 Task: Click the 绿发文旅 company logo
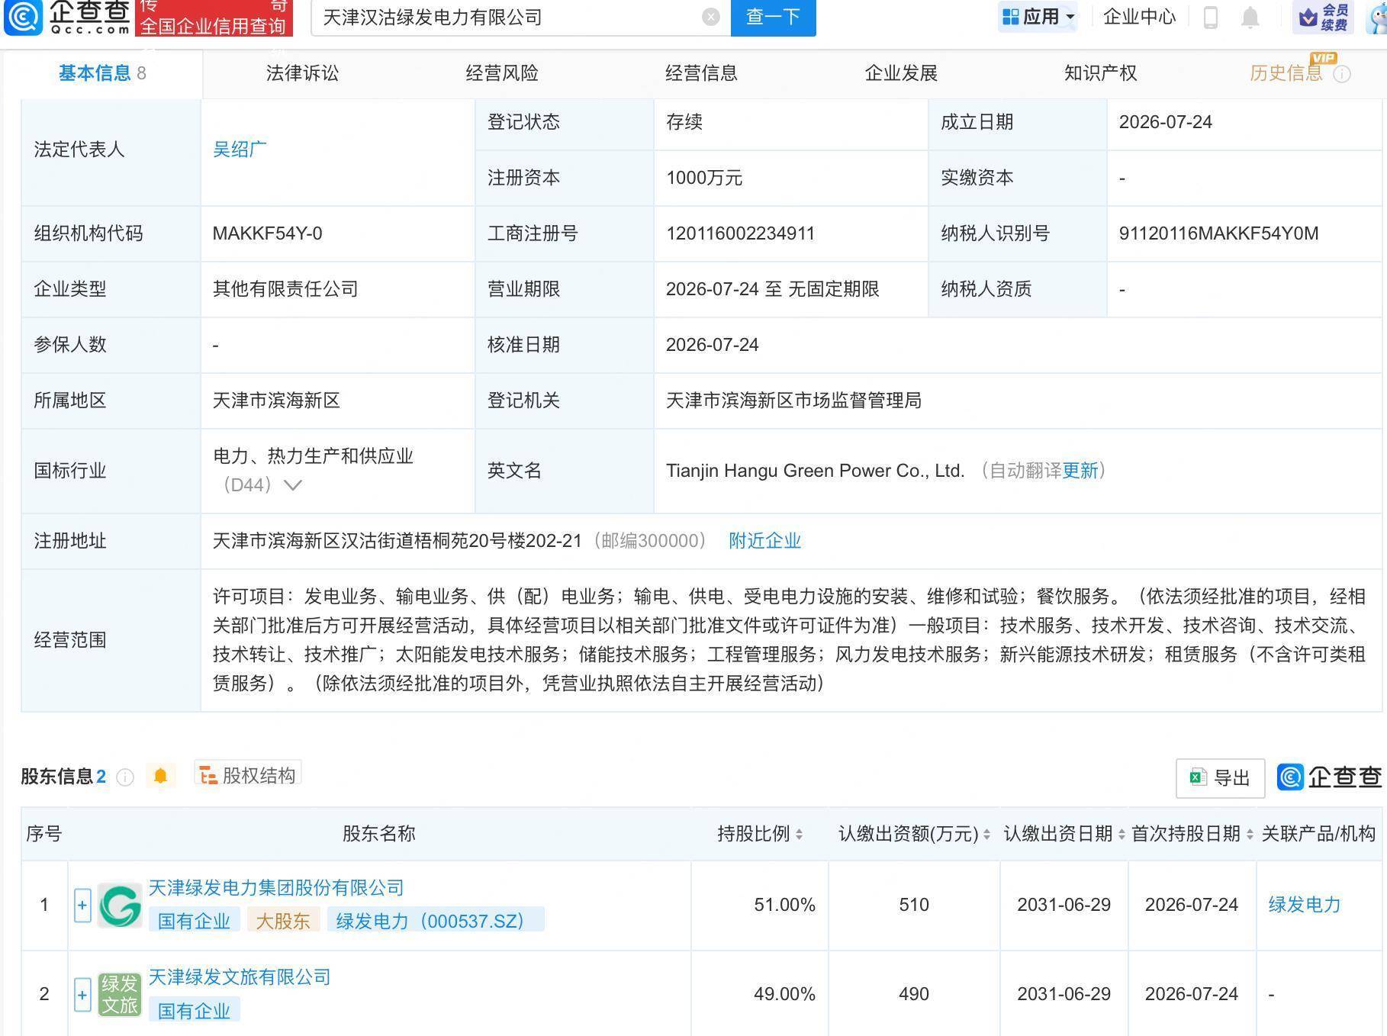[x=120, y=995]
